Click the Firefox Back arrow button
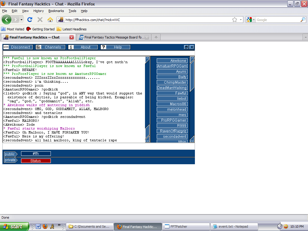 pyautogui.click(x=7, y=20)
